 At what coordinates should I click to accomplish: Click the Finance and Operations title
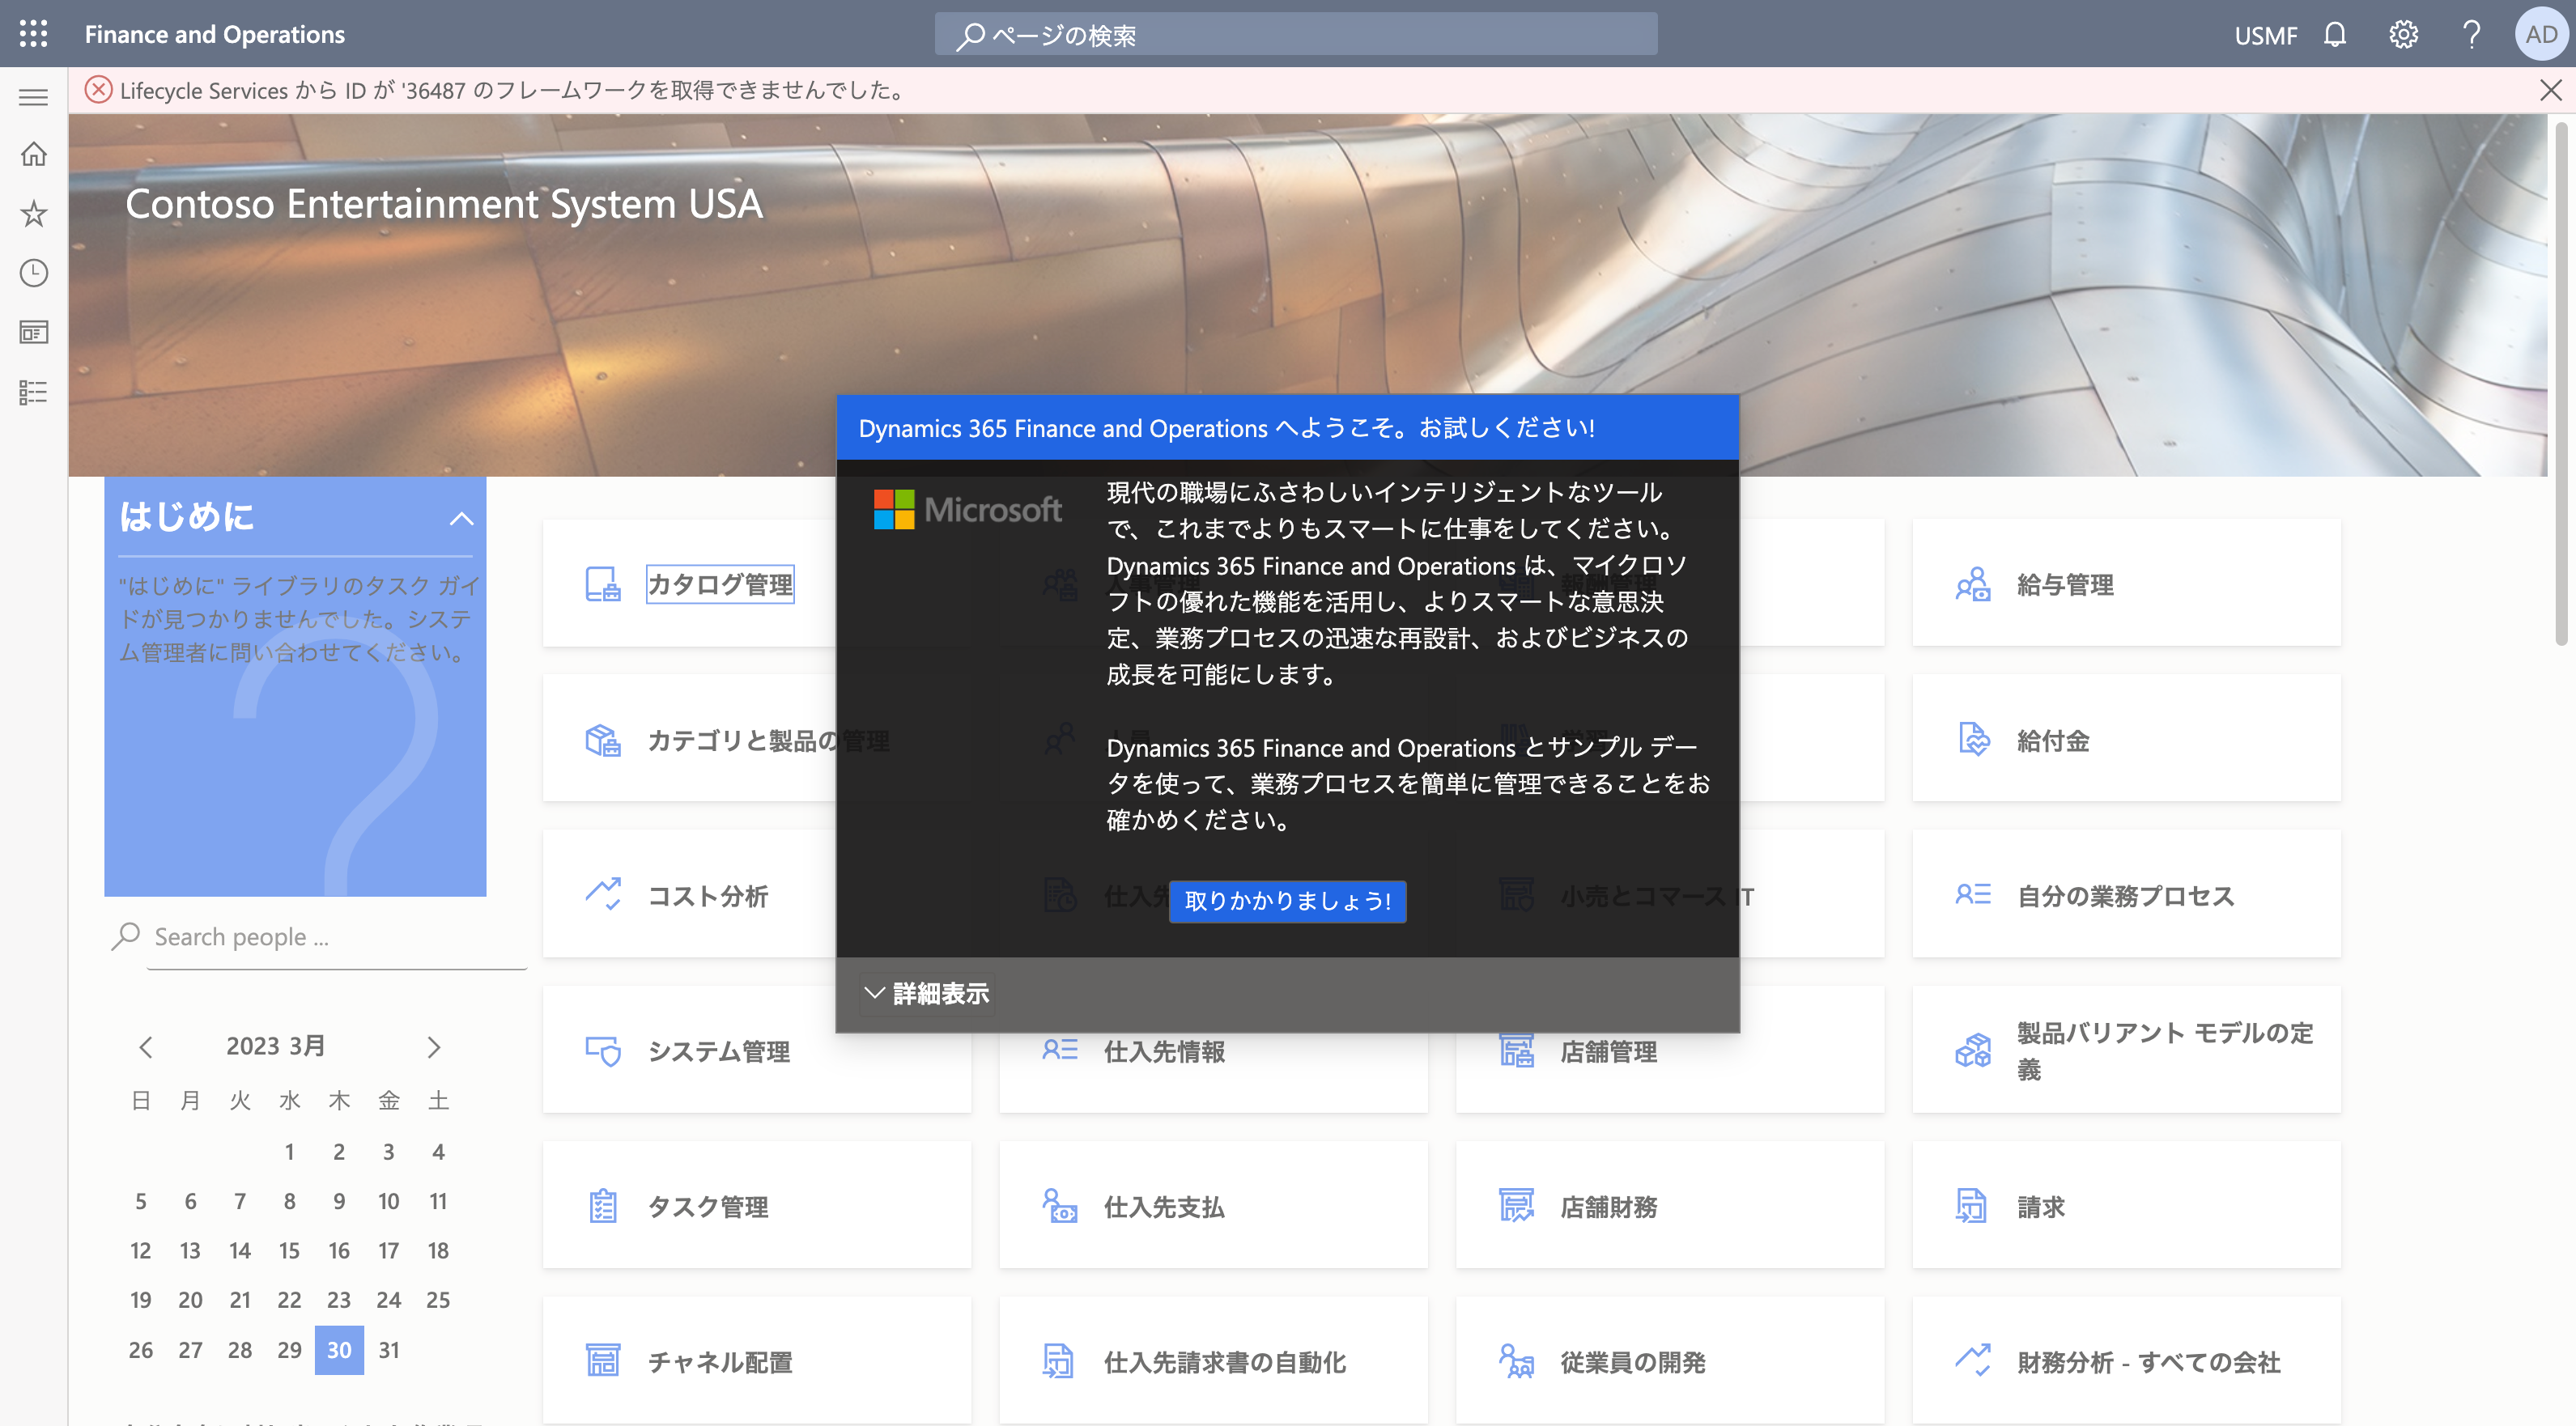pyautogui.click(x=214, y=35)
